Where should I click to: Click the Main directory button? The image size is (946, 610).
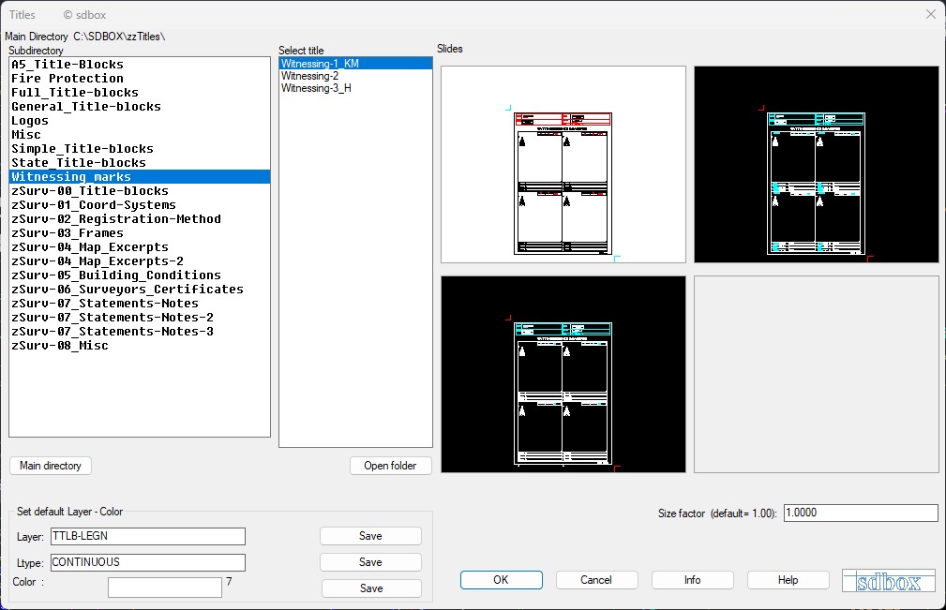[x=51, y=466]
